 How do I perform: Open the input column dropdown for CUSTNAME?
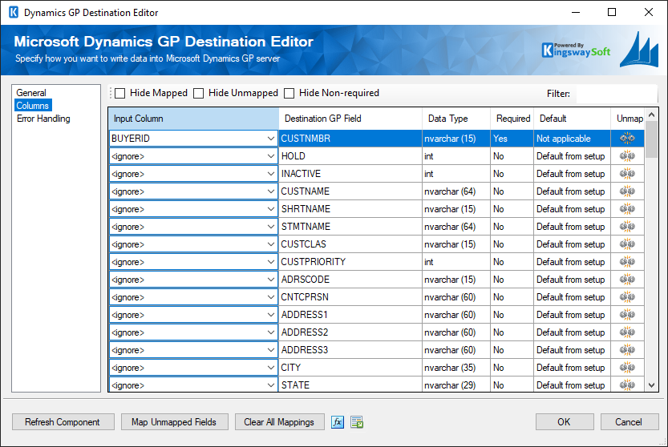click(x=270, y=191)
